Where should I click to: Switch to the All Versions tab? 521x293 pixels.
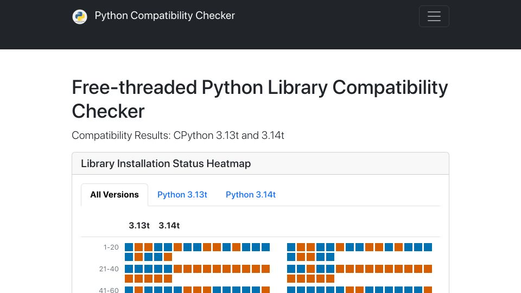(115, 195)
